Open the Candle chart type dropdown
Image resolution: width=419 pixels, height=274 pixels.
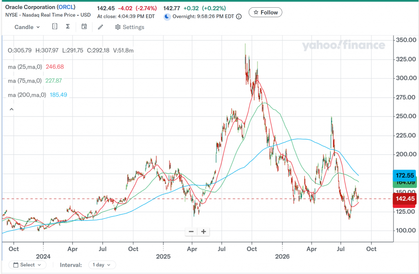pyautogui.click(x=27, y=27)
